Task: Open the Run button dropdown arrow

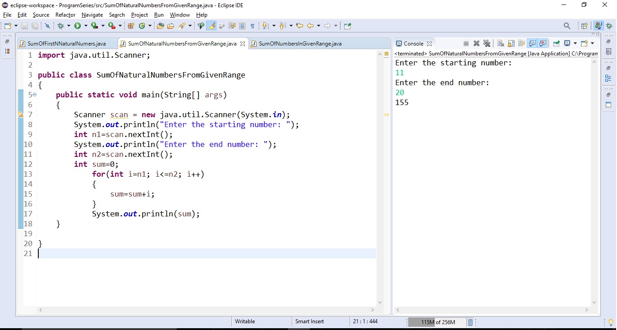Action: 85,26
